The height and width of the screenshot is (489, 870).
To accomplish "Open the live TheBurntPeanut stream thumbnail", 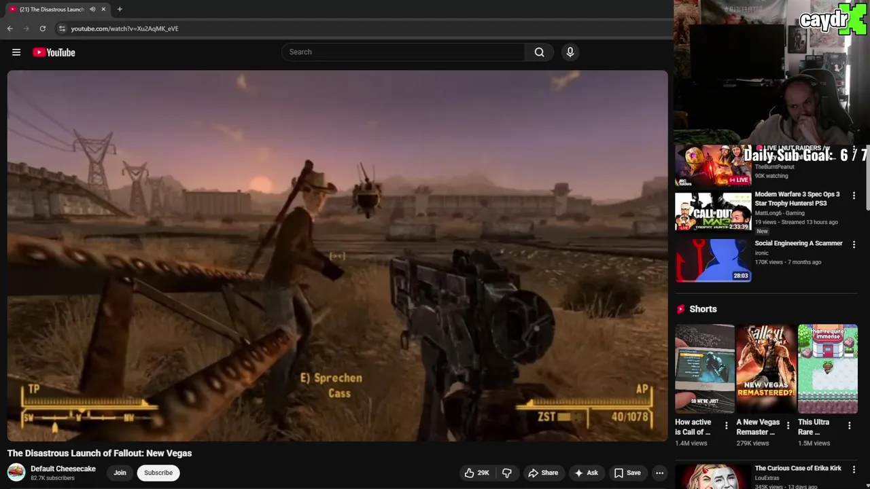I will (713, 165).
